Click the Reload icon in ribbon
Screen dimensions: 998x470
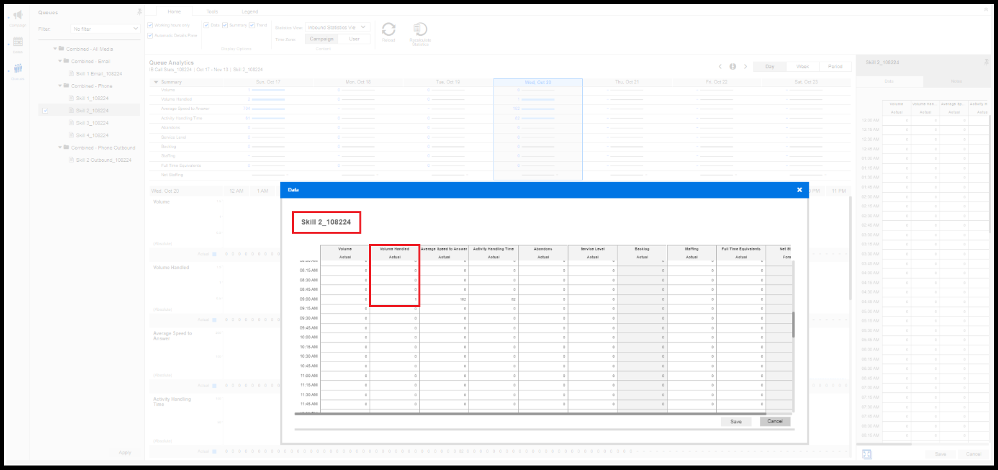pos(388,29)
